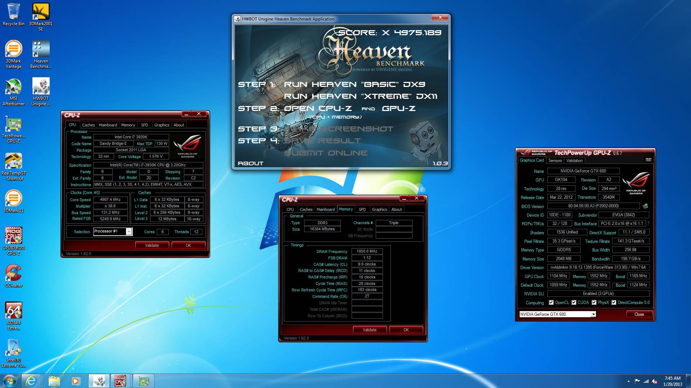The image size is (691, 388).
Task: Show hidden system tray icons
Action: click(628, 382)
